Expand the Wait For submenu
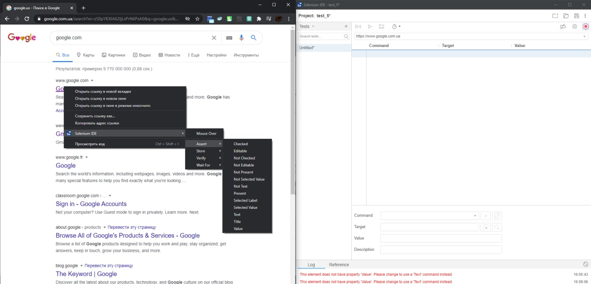Screen dimensions: 591x284 [x=205, y=165]
